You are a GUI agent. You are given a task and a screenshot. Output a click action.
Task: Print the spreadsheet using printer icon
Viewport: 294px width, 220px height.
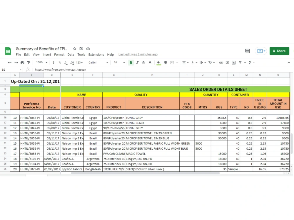22,63
